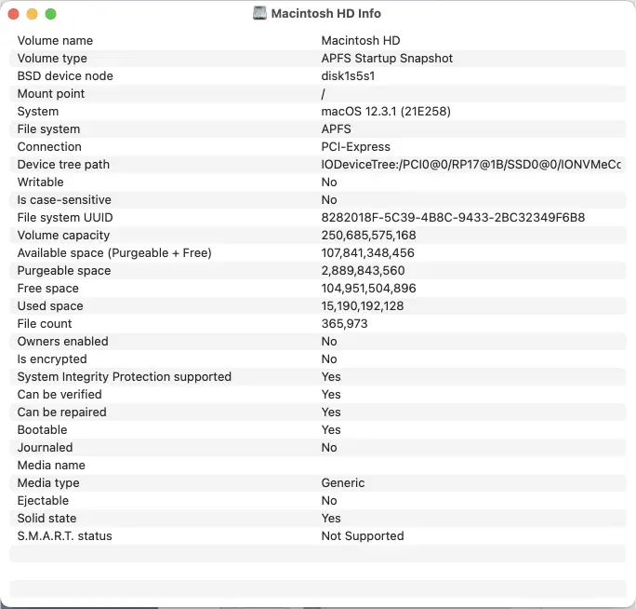Image resolution: width=636 pixels, height=609 pixels.
Task: Select the '365,973' file count value
Action: tap(344, 324)
